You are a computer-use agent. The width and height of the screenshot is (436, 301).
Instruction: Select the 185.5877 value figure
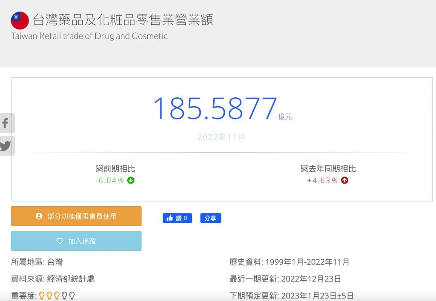pyautogui.click(x=215, y=108)
